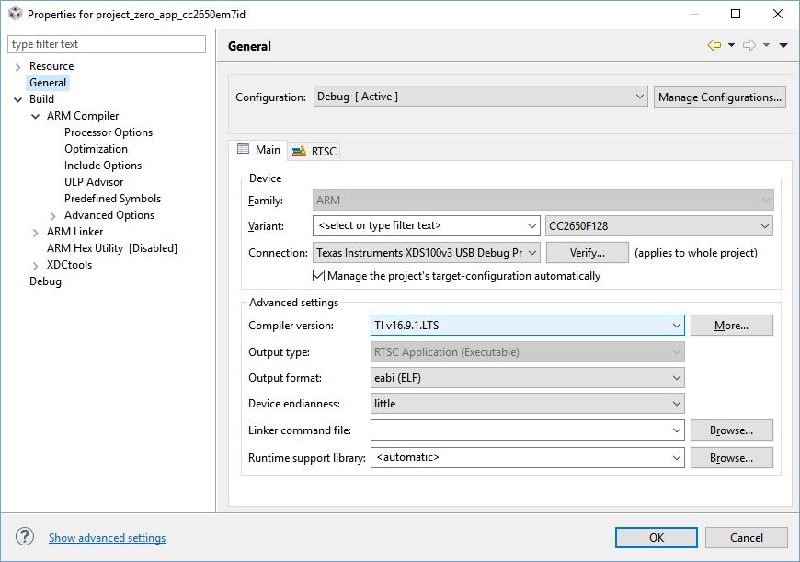This screenshot has width=800, height=562.
Task: Toggle manage target-configuration automatically checkbox
Action: click(x=319, y=275)
